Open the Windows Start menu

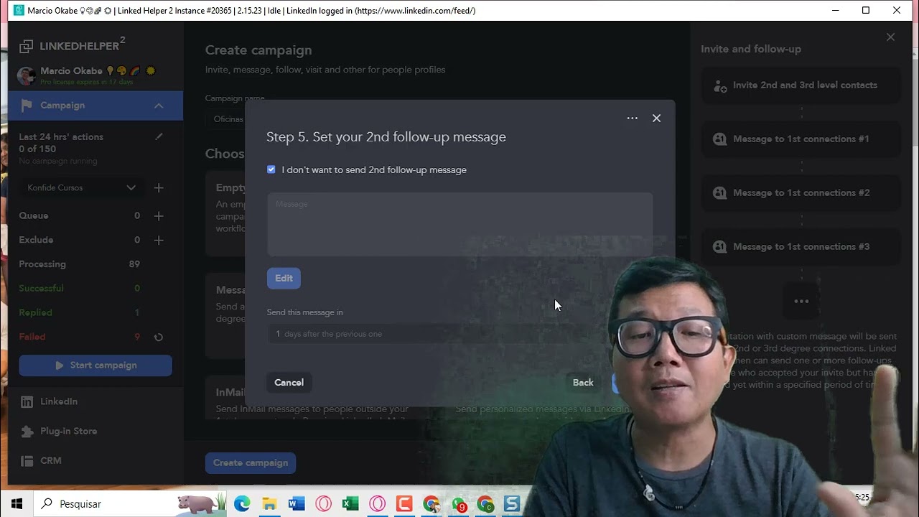point(17,504)
